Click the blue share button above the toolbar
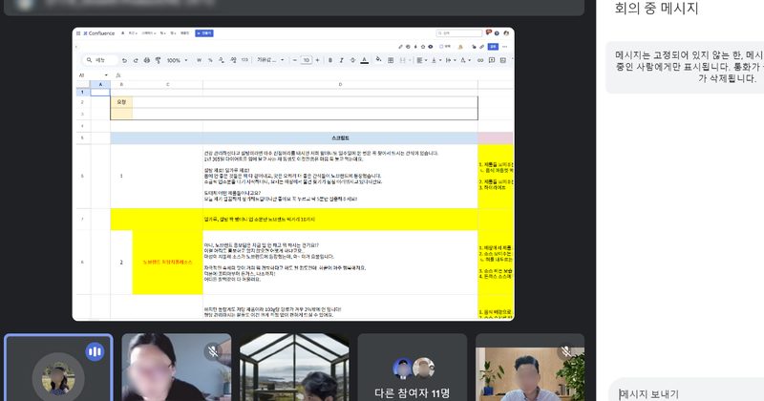This screenshot has height=401, width=764. (493, 47)
